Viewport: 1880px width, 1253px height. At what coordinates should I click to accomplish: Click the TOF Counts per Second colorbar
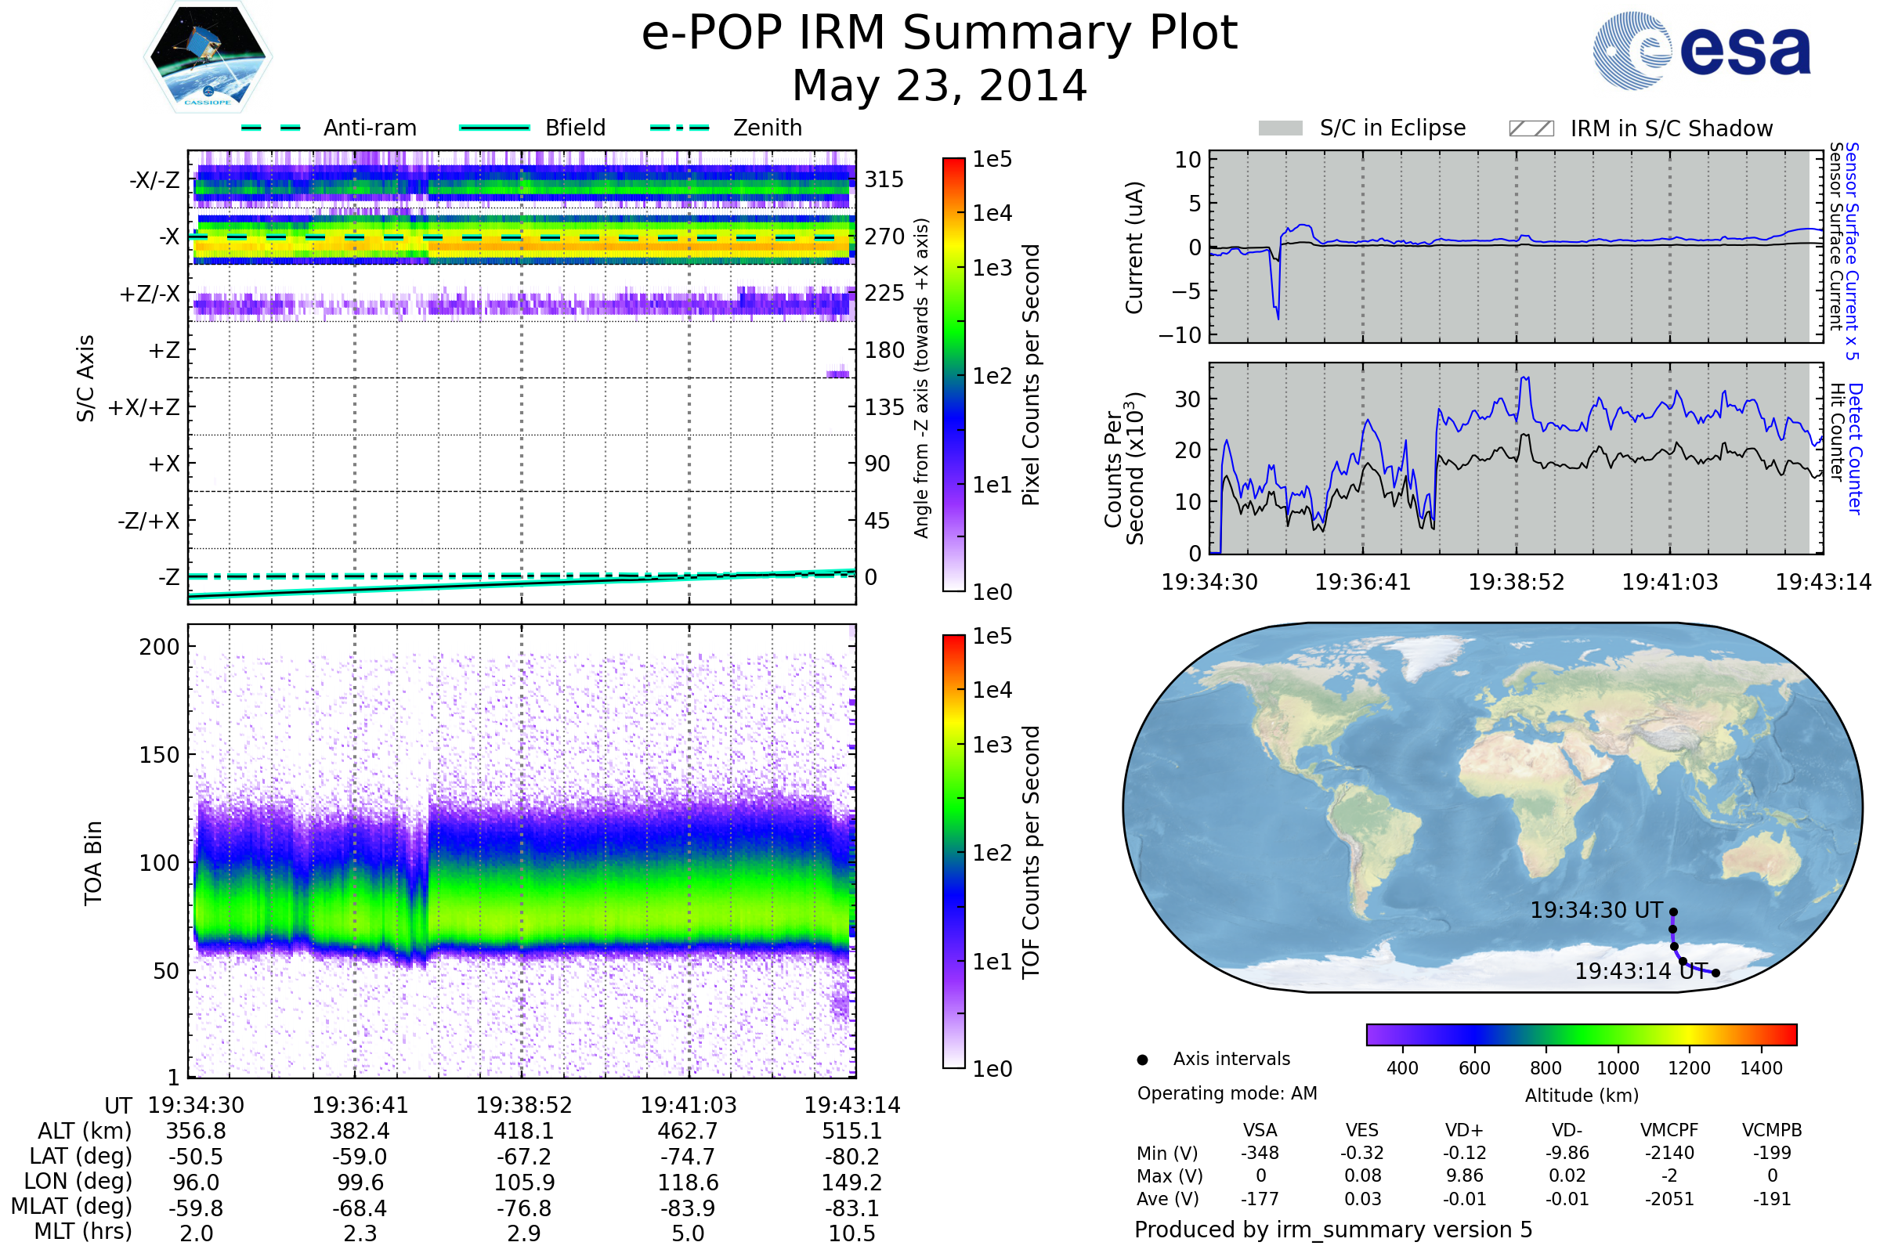pyautogui.click(x=953, y=851)
